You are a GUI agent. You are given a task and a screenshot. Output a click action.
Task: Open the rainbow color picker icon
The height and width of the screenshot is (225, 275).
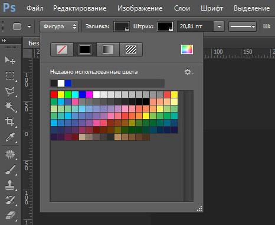click(x=187, y=49)
